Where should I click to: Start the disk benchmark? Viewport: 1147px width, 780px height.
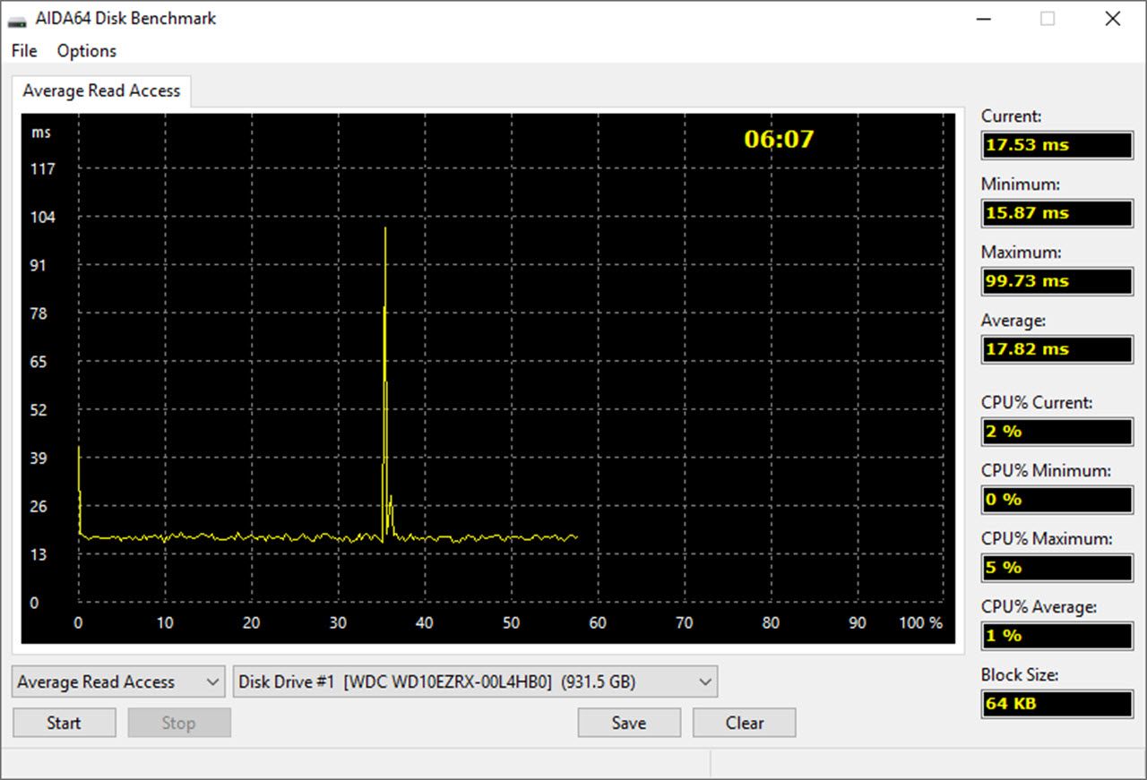(64, 723)
